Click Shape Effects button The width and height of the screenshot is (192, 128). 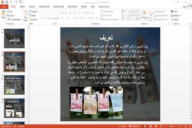[x=161, y=20]
